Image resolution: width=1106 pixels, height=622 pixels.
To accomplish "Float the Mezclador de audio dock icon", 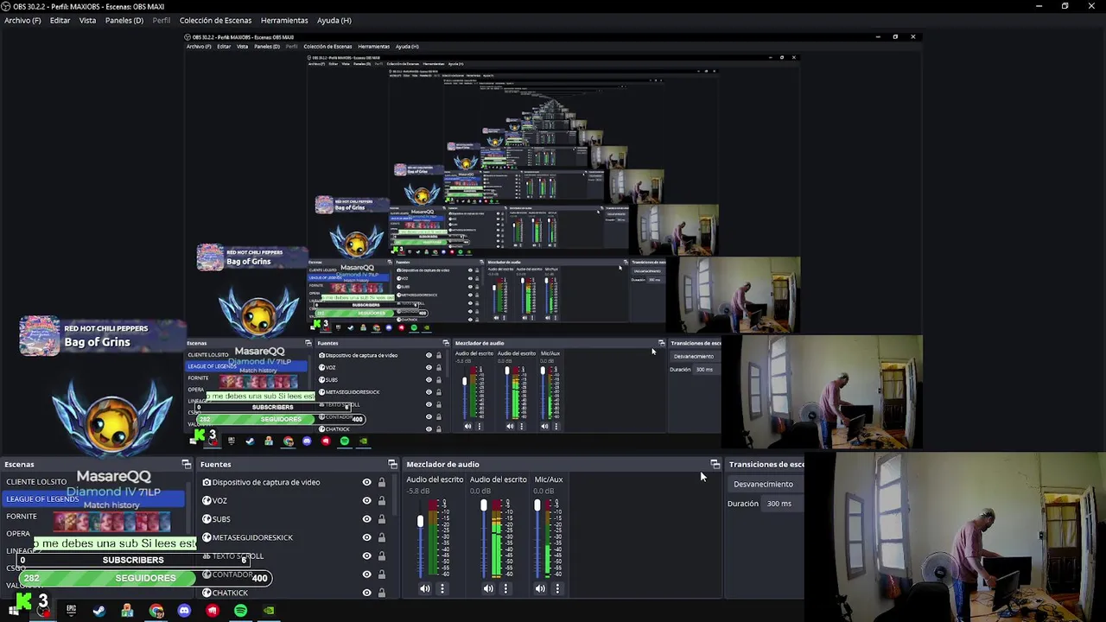I will tap(715, 465).
